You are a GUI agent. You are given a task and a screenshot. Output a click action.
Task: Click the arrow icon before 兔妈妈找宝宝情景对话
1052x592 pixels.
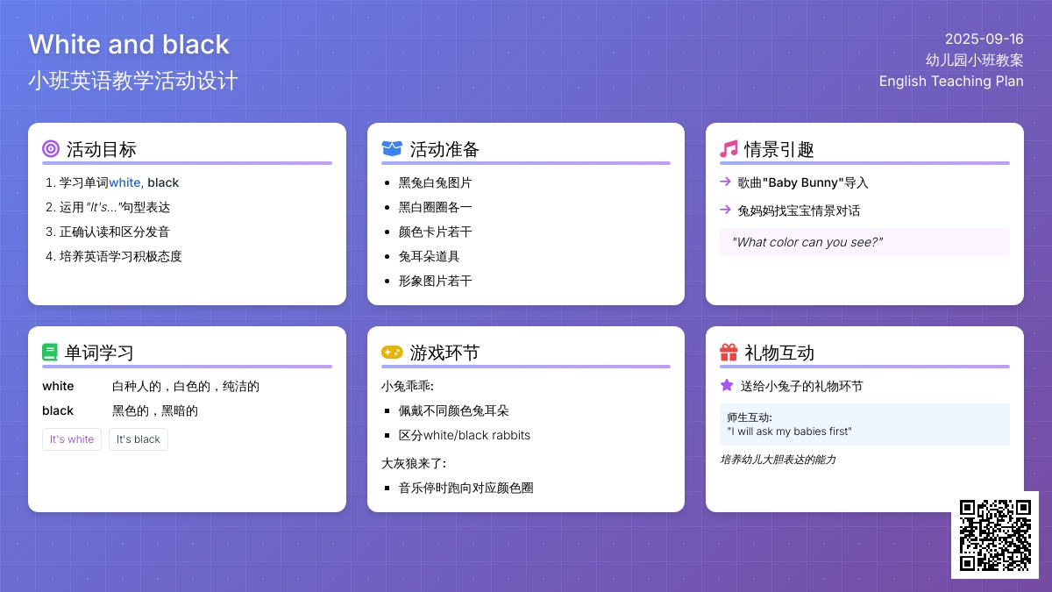(x=725, y=210)
